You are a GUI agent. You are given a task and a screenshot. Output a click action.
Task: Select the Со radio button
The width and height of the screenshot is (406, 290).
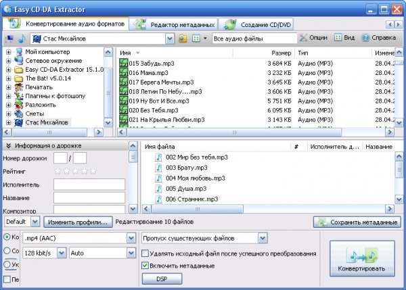(7, 250)
